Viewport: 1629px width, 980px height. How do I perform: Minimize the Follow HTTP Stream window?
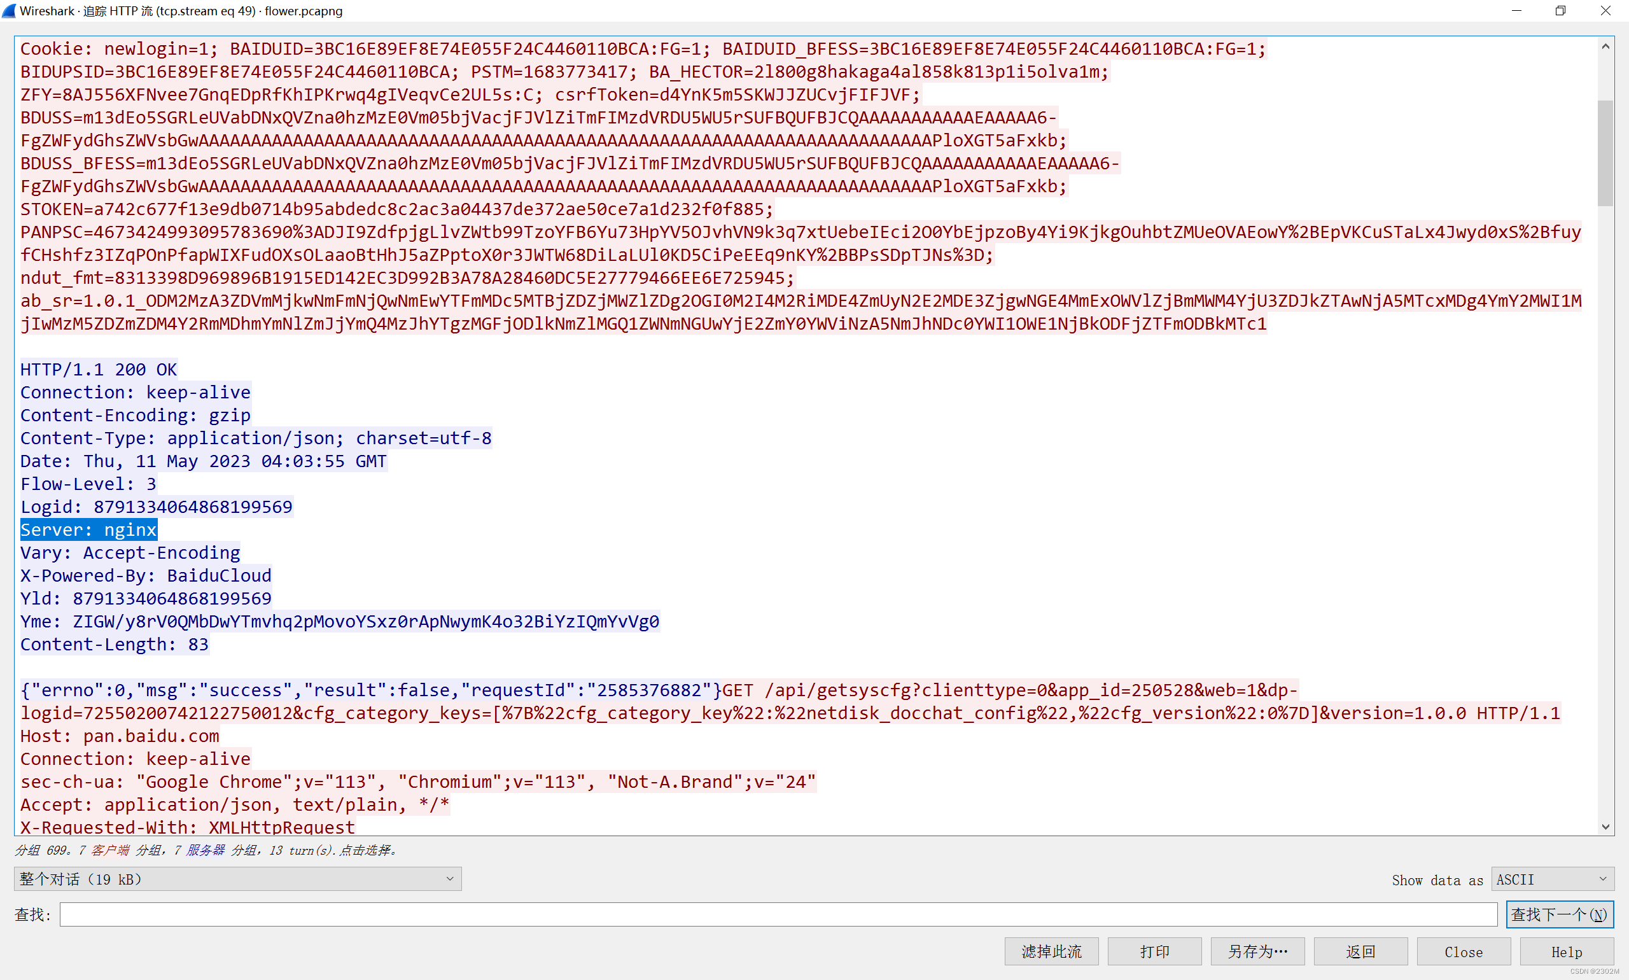1516,11
